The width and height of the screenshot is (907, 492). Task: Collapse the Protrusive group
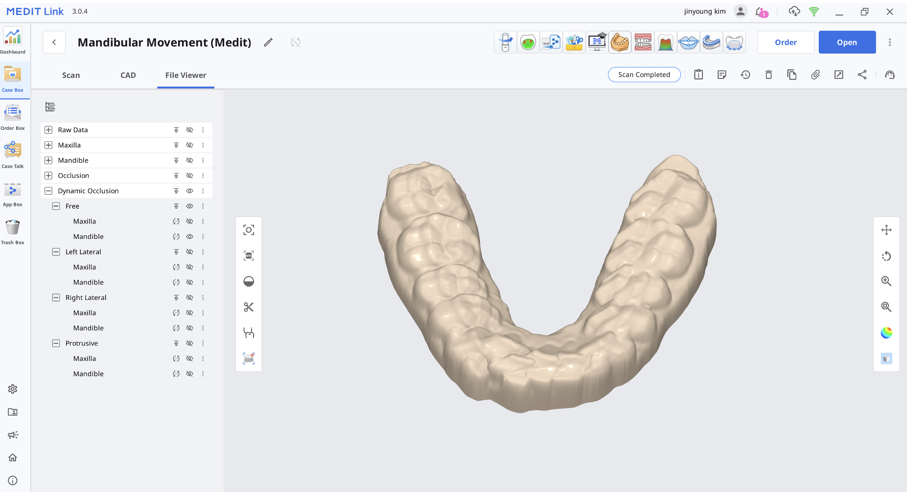[x=56, y=343]
